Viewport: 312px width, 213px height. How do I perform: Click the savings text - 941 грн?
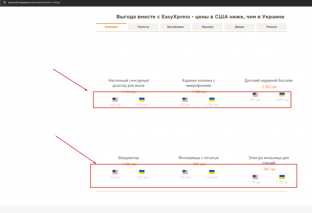pos(269,169)
